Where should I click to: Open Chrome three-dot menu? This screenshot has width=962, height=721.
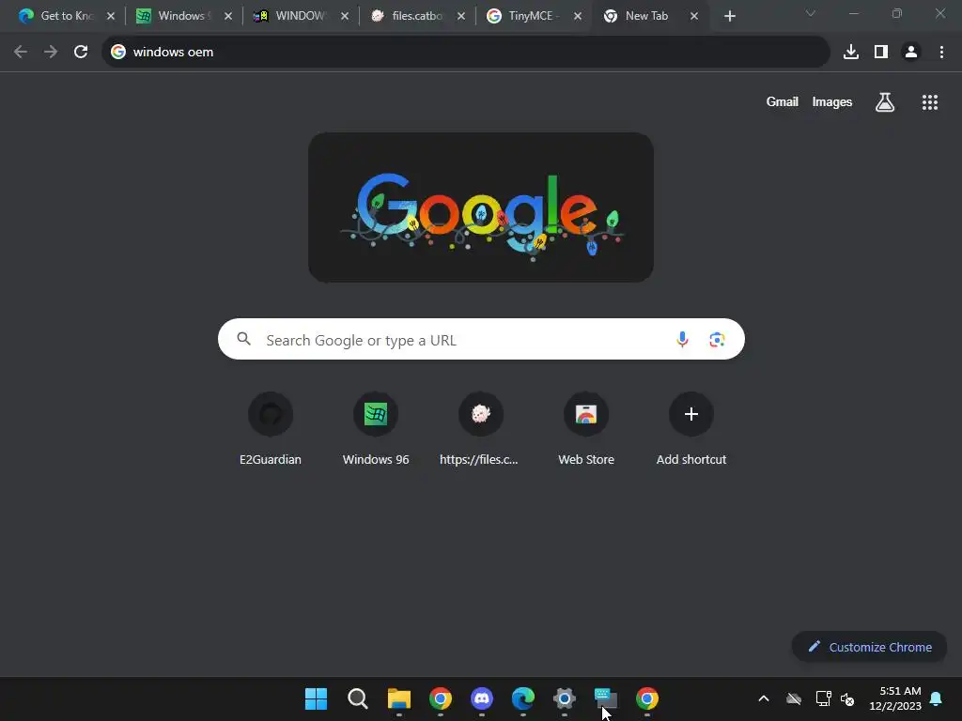[x=941, y=53]
